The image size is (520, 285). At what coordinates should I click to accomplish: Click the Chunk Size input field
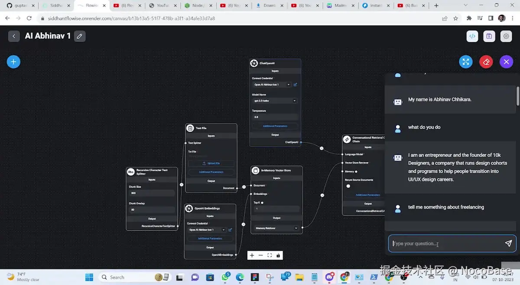pyautogui.click(x=152, y=193)
